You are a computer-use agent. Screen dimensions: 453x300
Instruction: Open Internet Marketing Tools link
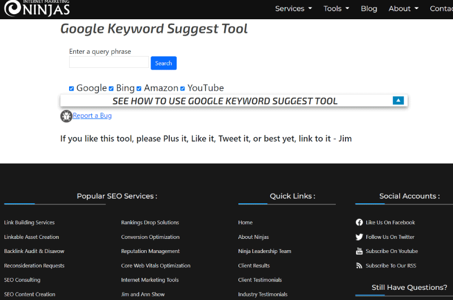[x=150, y=280]
